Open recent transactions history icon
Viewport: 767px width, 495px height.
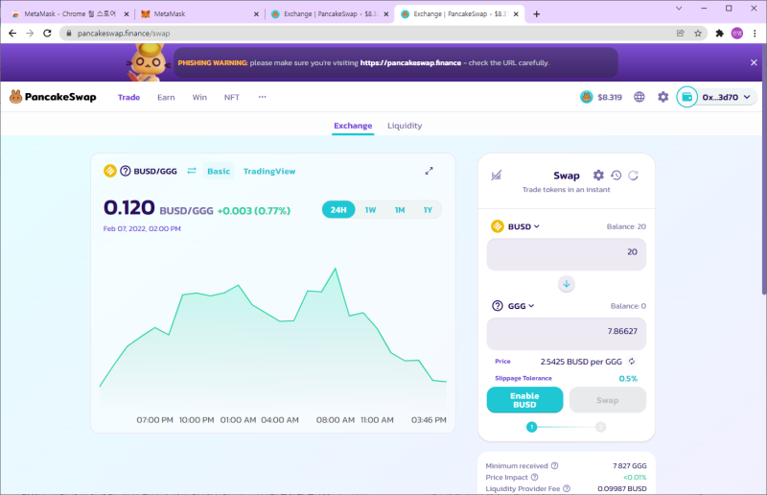tap(616, 176)
